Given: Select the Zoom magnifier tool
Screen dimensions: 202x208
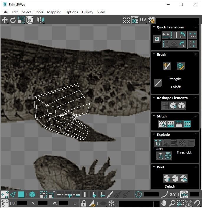Looking at the screenshot, I should point(172,203).
